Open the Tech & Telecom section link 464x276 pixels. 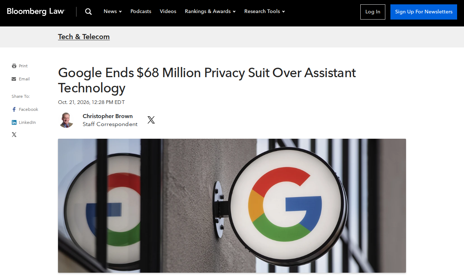point(84,37)
